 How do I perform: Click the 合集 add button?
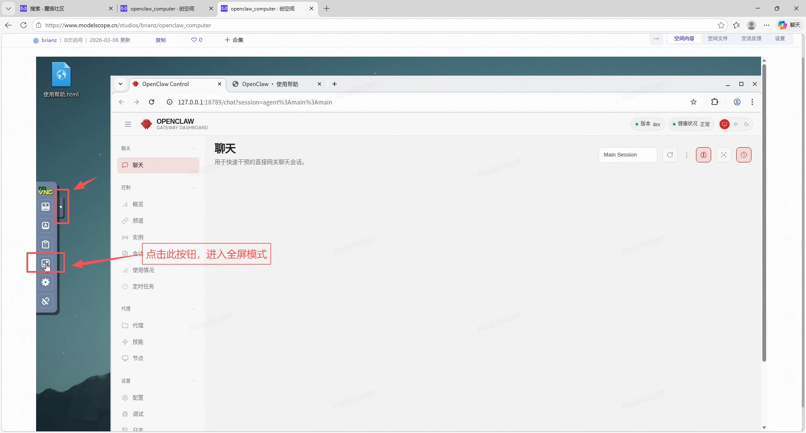(x=234, y=40)
